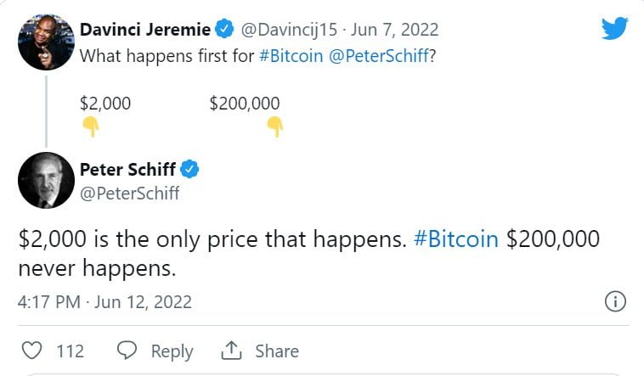Click the @Davincij15 handle

click(285, 30)
